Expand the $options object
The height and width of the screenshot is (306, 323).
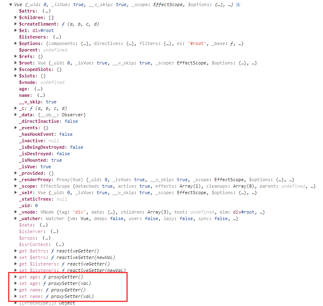tap(15, 43)
